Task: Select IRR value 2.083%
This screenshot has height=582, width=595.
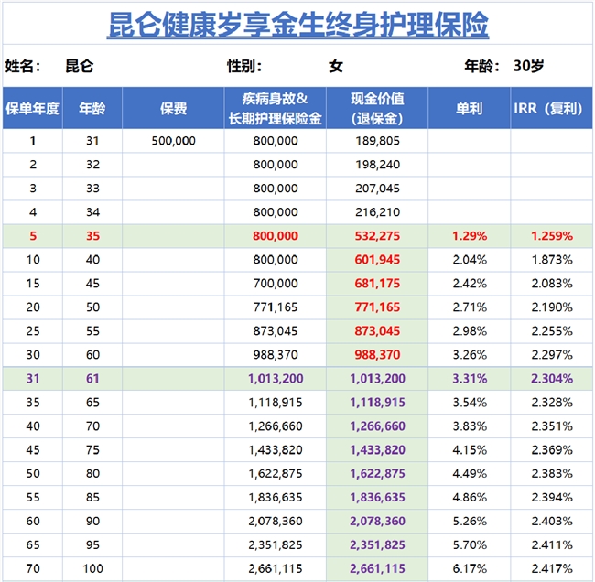Action: (552, 284)
